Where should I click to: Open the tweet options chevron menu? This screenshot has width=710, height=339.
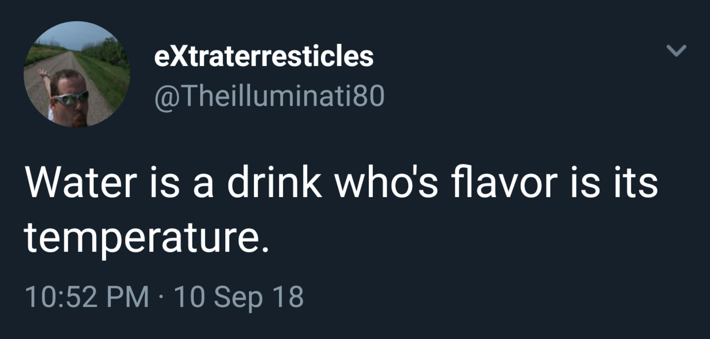pos(676,51)
